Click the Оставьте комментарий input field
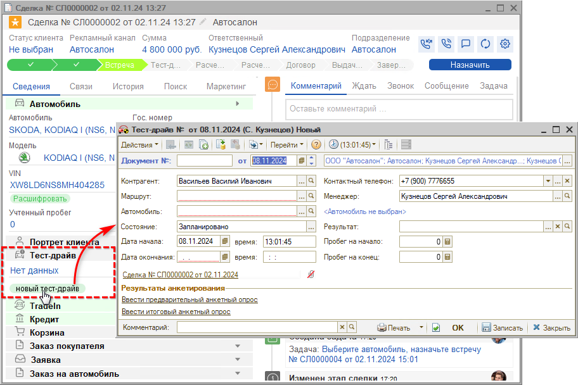Screen dimensions: 578x385 (399, 109)
